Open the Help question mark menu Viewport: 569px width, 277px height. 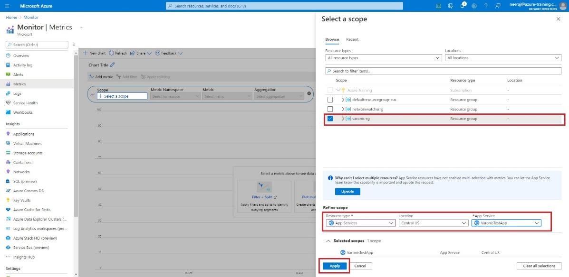click(486, 6)
